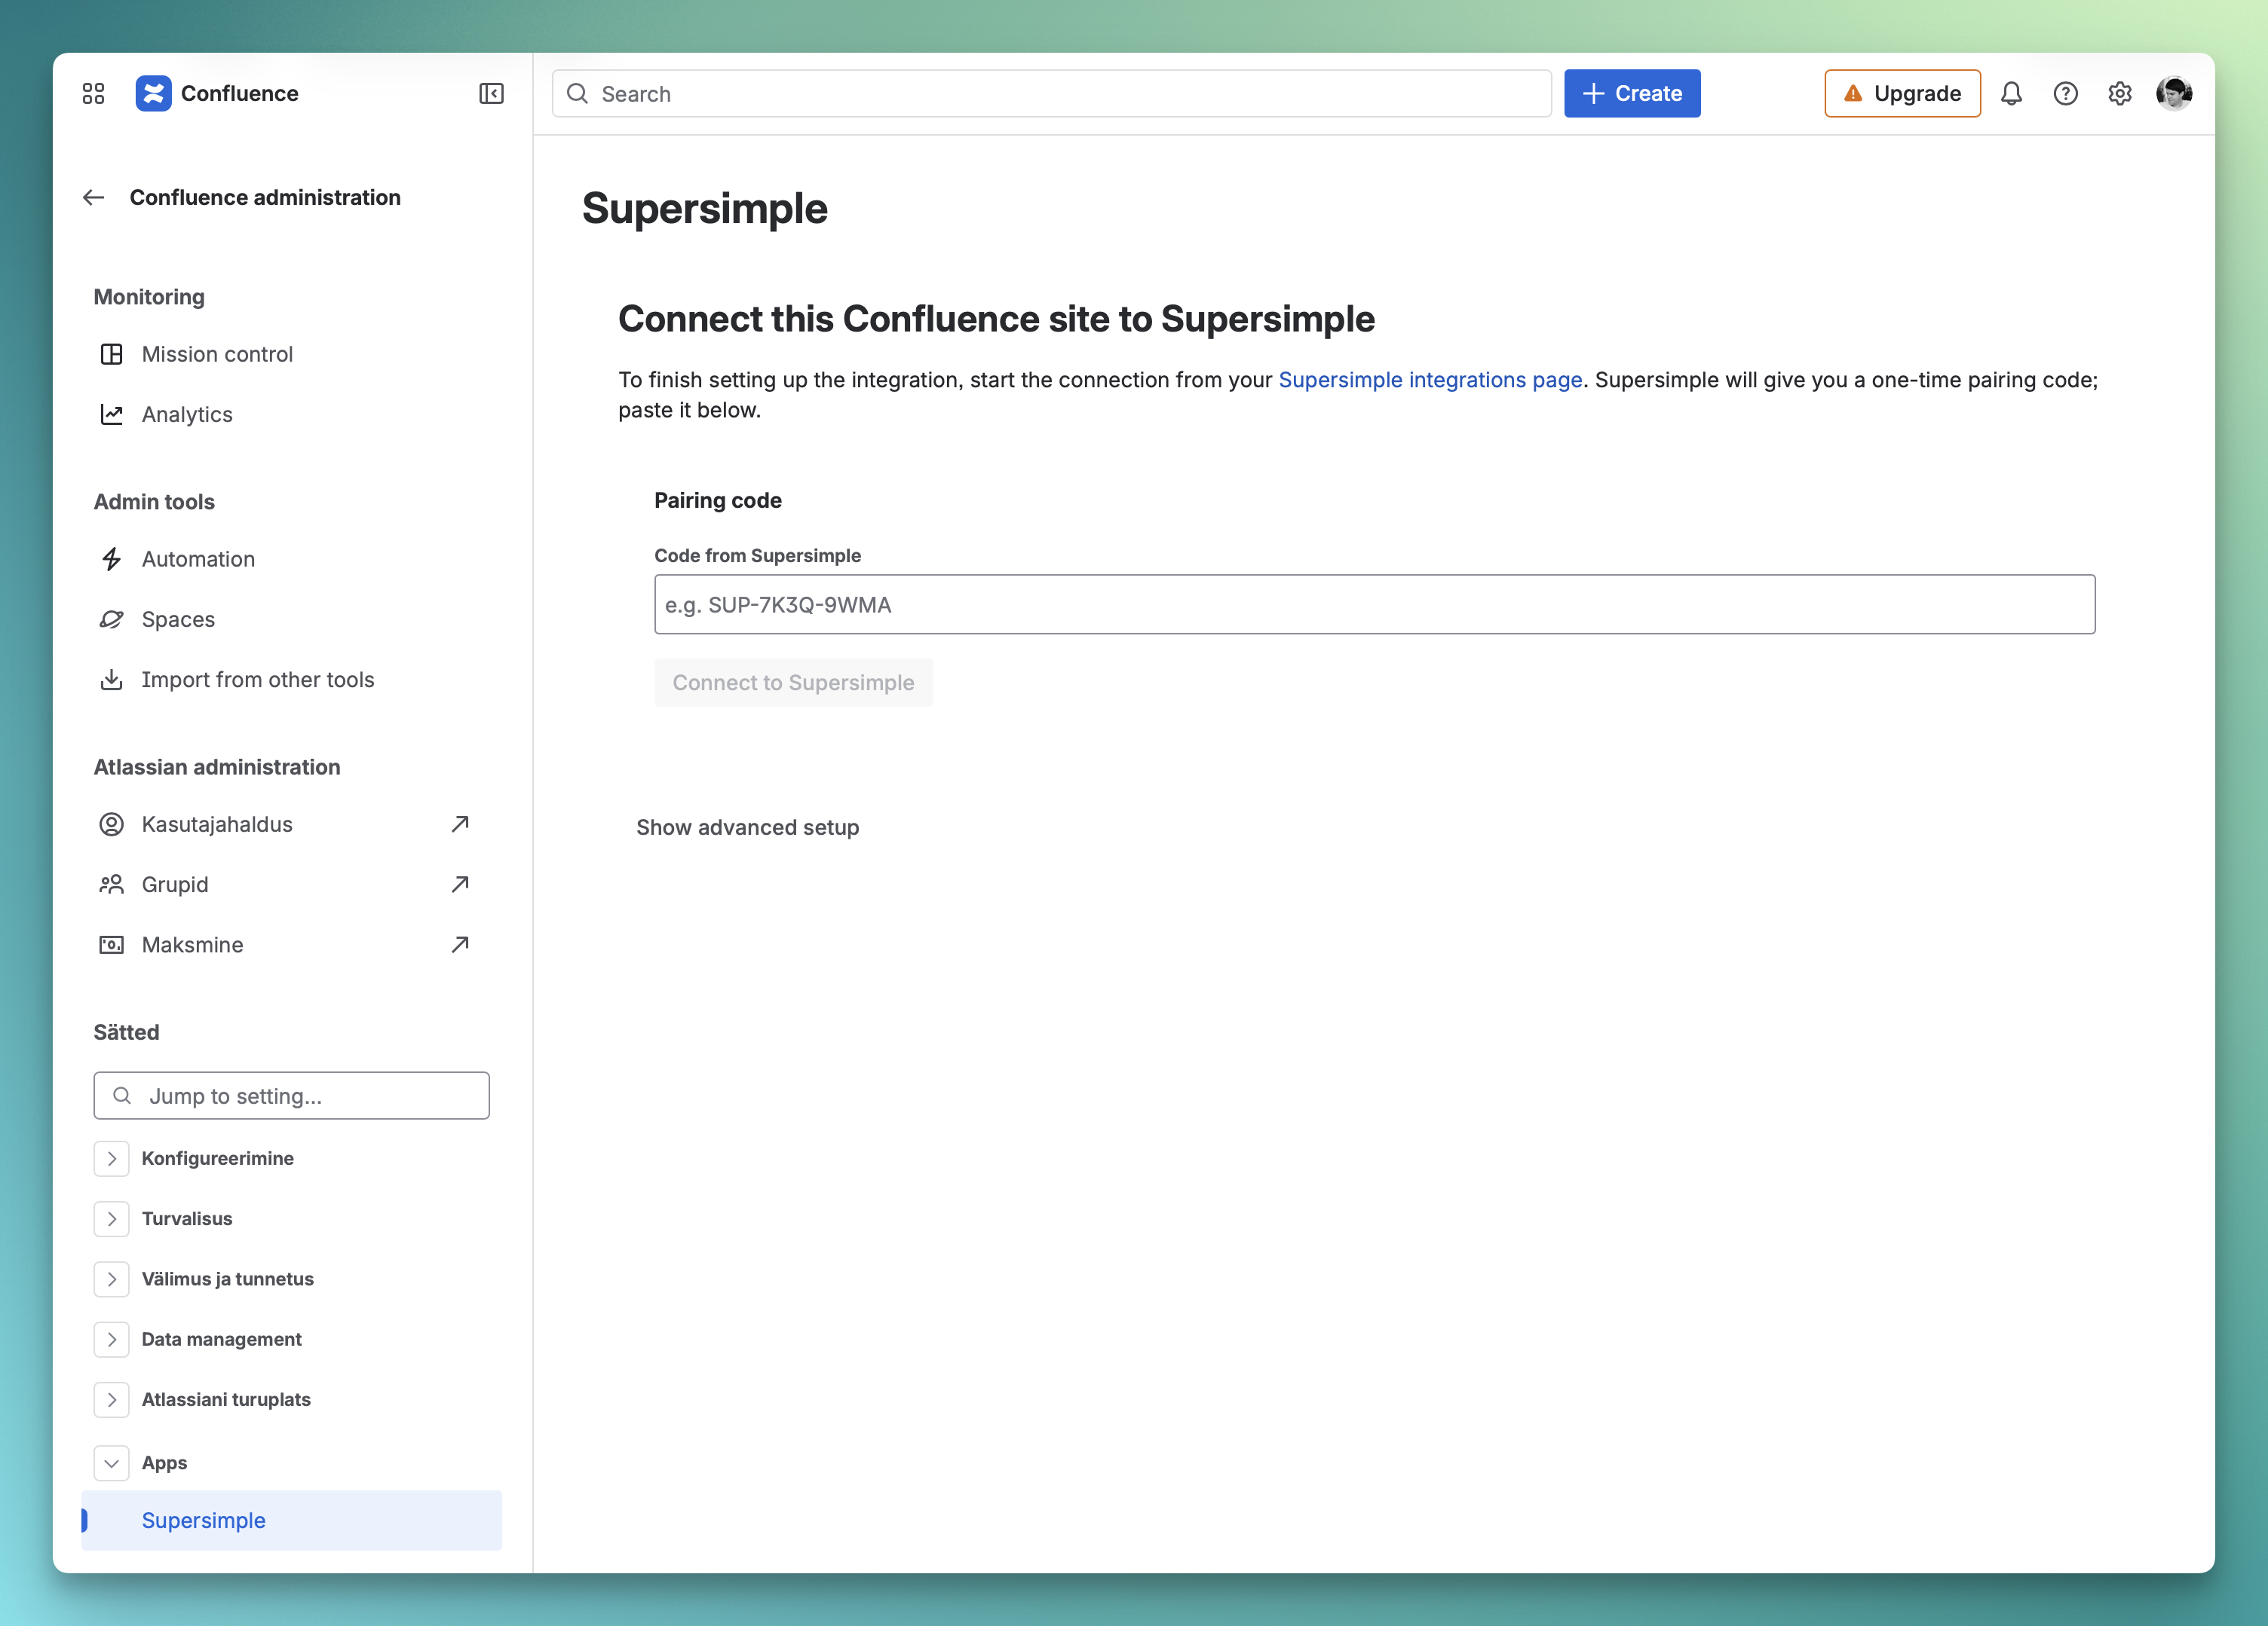Expand the Turvalisus section chevron
The height and width of the screenshot is (1626, 2268).
pos(111,1218)
